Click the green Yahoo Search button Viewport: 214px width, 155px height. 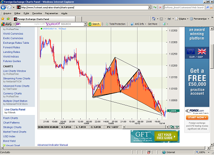click(94, 24)
